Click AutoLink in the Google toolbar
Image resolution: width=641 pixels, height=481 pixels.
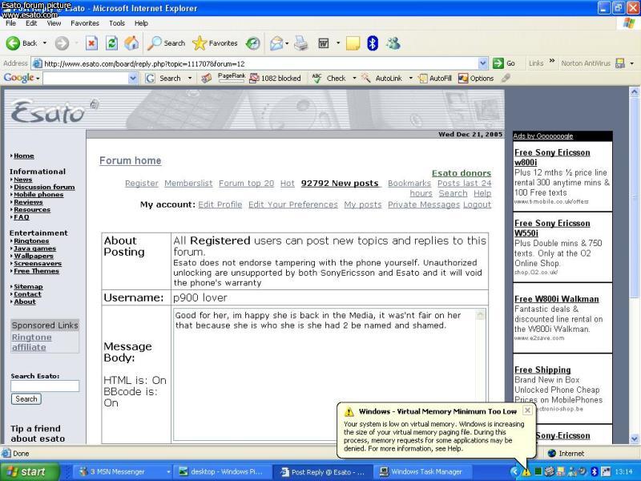(x=383, y=78)
